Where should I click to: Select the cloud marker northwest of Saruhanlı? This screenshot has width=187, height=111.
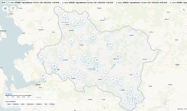pyautogui.click(x=60, y=55)
